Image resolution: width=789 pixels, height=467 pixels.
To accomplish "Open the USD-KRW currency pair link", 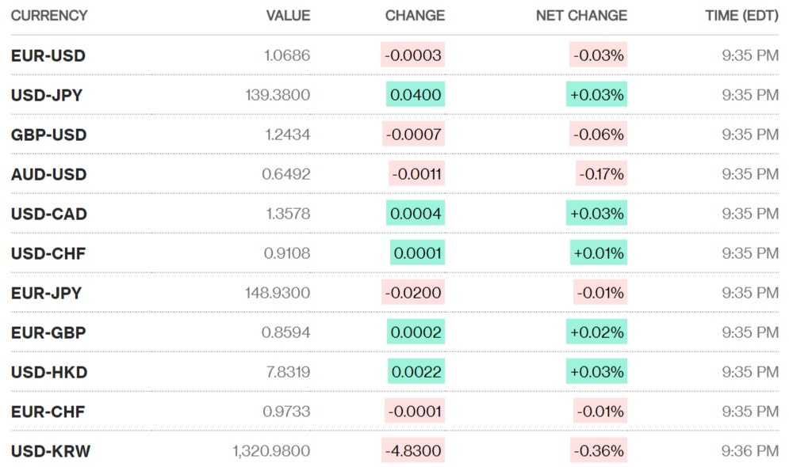I will (51, 451).
